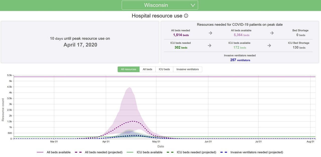Switch to the All beds tab

click(x=147, y=69)
